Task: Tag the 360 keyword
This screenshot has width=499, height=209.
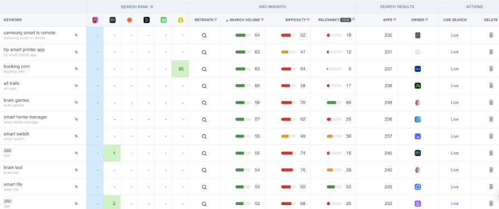Action: (x=76, y=203)
